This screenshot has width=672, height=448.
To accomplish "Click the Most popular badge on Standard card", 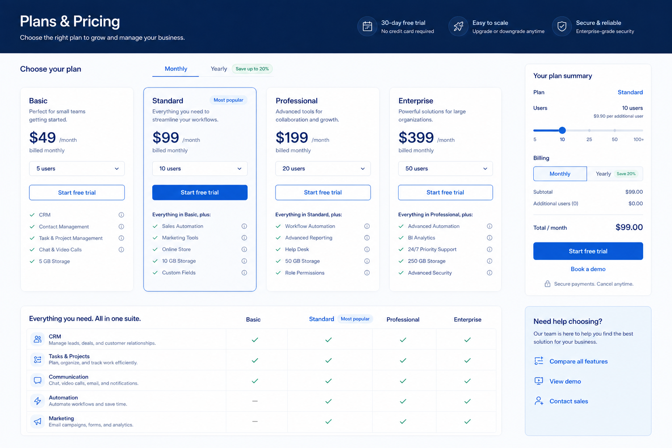I will (x=228, y=100).
